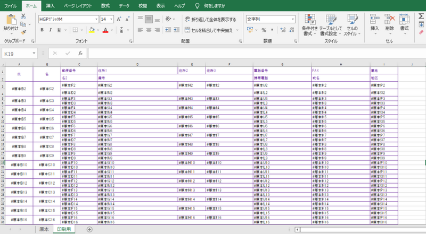426x234 pixels.
Task: Apply red font color
Action: 105,30
